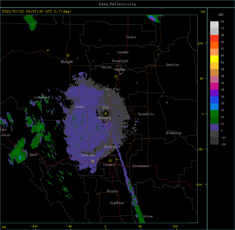Click the yellow diamond marker south of RedDeer
This screenshot has width=235, height=230.
(116, 77)
